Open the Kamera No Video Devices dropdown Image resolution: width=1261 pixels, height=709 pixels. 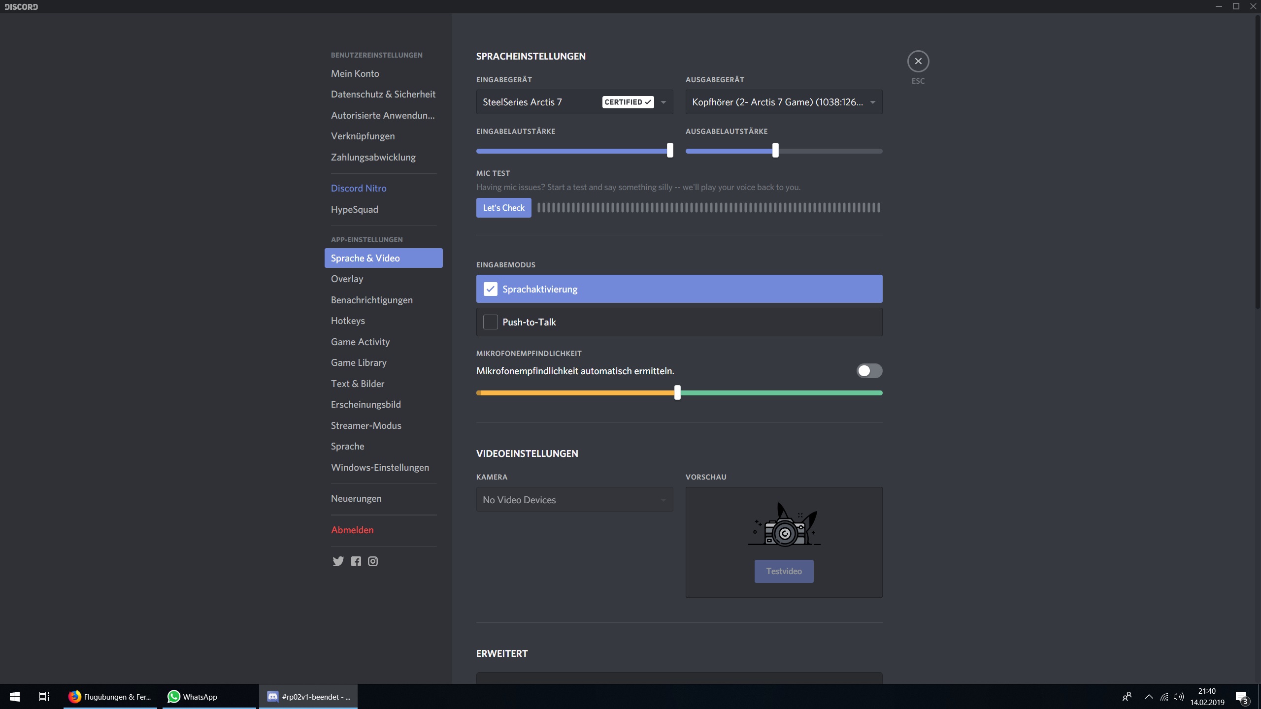coord(574,500)
